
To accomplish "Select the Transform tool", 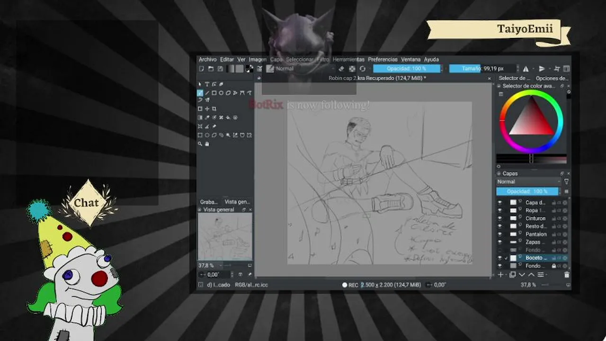I will (200, 109).
